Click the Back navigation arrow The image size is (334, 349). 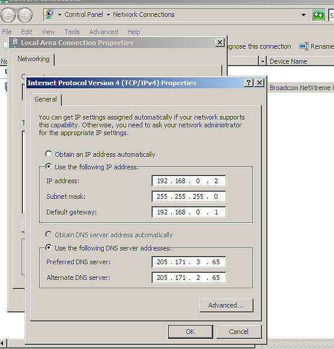(x=8, y=15)
